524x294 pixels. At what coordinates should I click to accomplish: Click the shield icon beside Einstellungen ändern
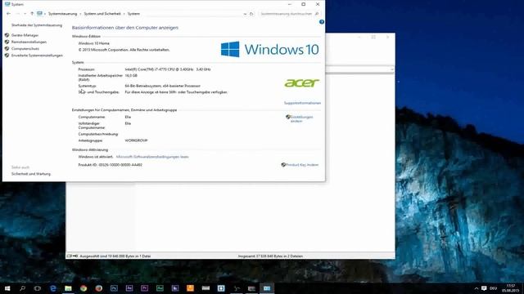point(287,117)
